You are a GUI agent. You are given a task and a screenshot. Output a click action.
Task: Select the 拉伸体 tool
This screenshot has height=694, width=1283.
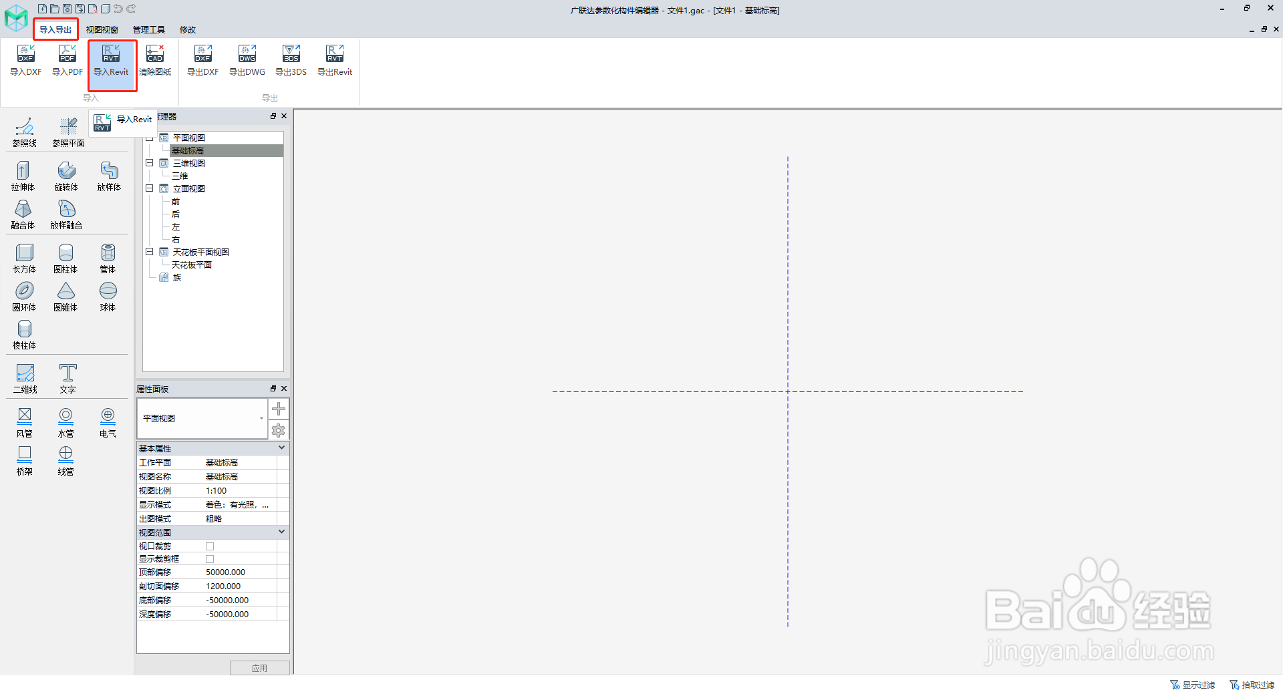click(x=23, y=176)
